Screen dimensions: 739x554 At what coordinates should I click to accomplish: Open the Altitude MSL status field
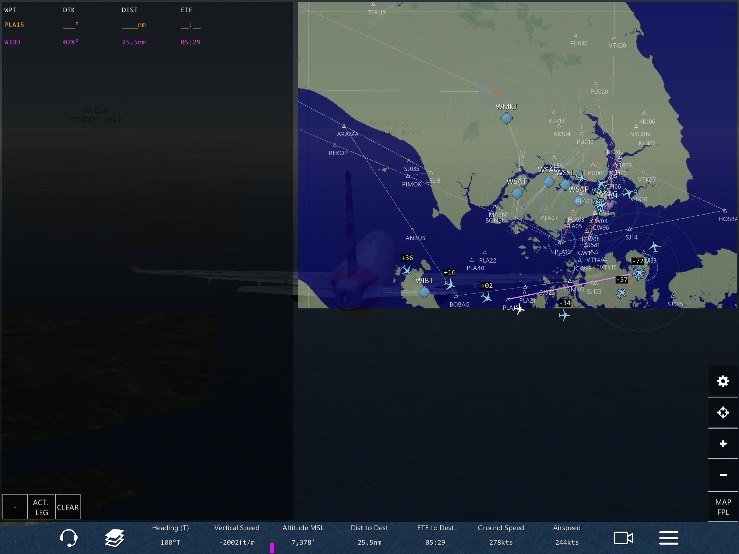click(x=303, y=535)
